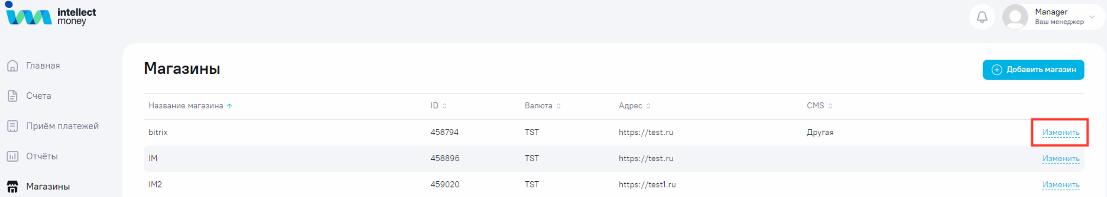Screen dimensions: 1107x197
Task: Click the Manager avatar picture
Action: click(1015, 17)
